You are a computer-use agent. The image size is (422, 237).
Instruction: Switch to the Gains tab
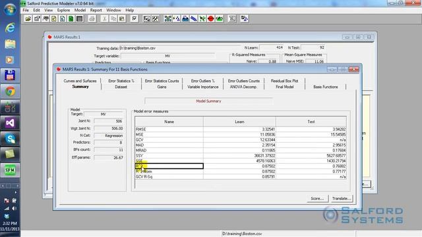162,87
